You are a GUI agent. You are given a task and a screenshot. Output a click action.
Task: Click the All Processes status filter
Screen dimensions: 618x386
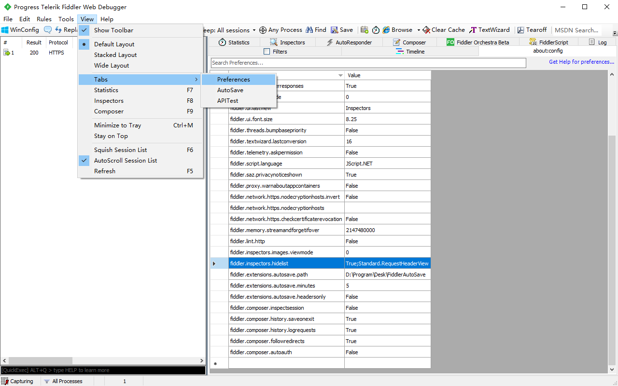pyautogui.click(x=63, y=381)
